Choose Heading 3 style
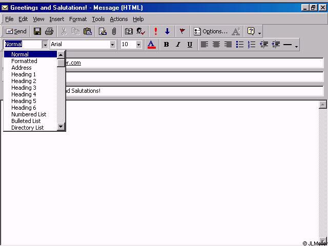This screenshot has width=328, height=246. coord(30,88)
